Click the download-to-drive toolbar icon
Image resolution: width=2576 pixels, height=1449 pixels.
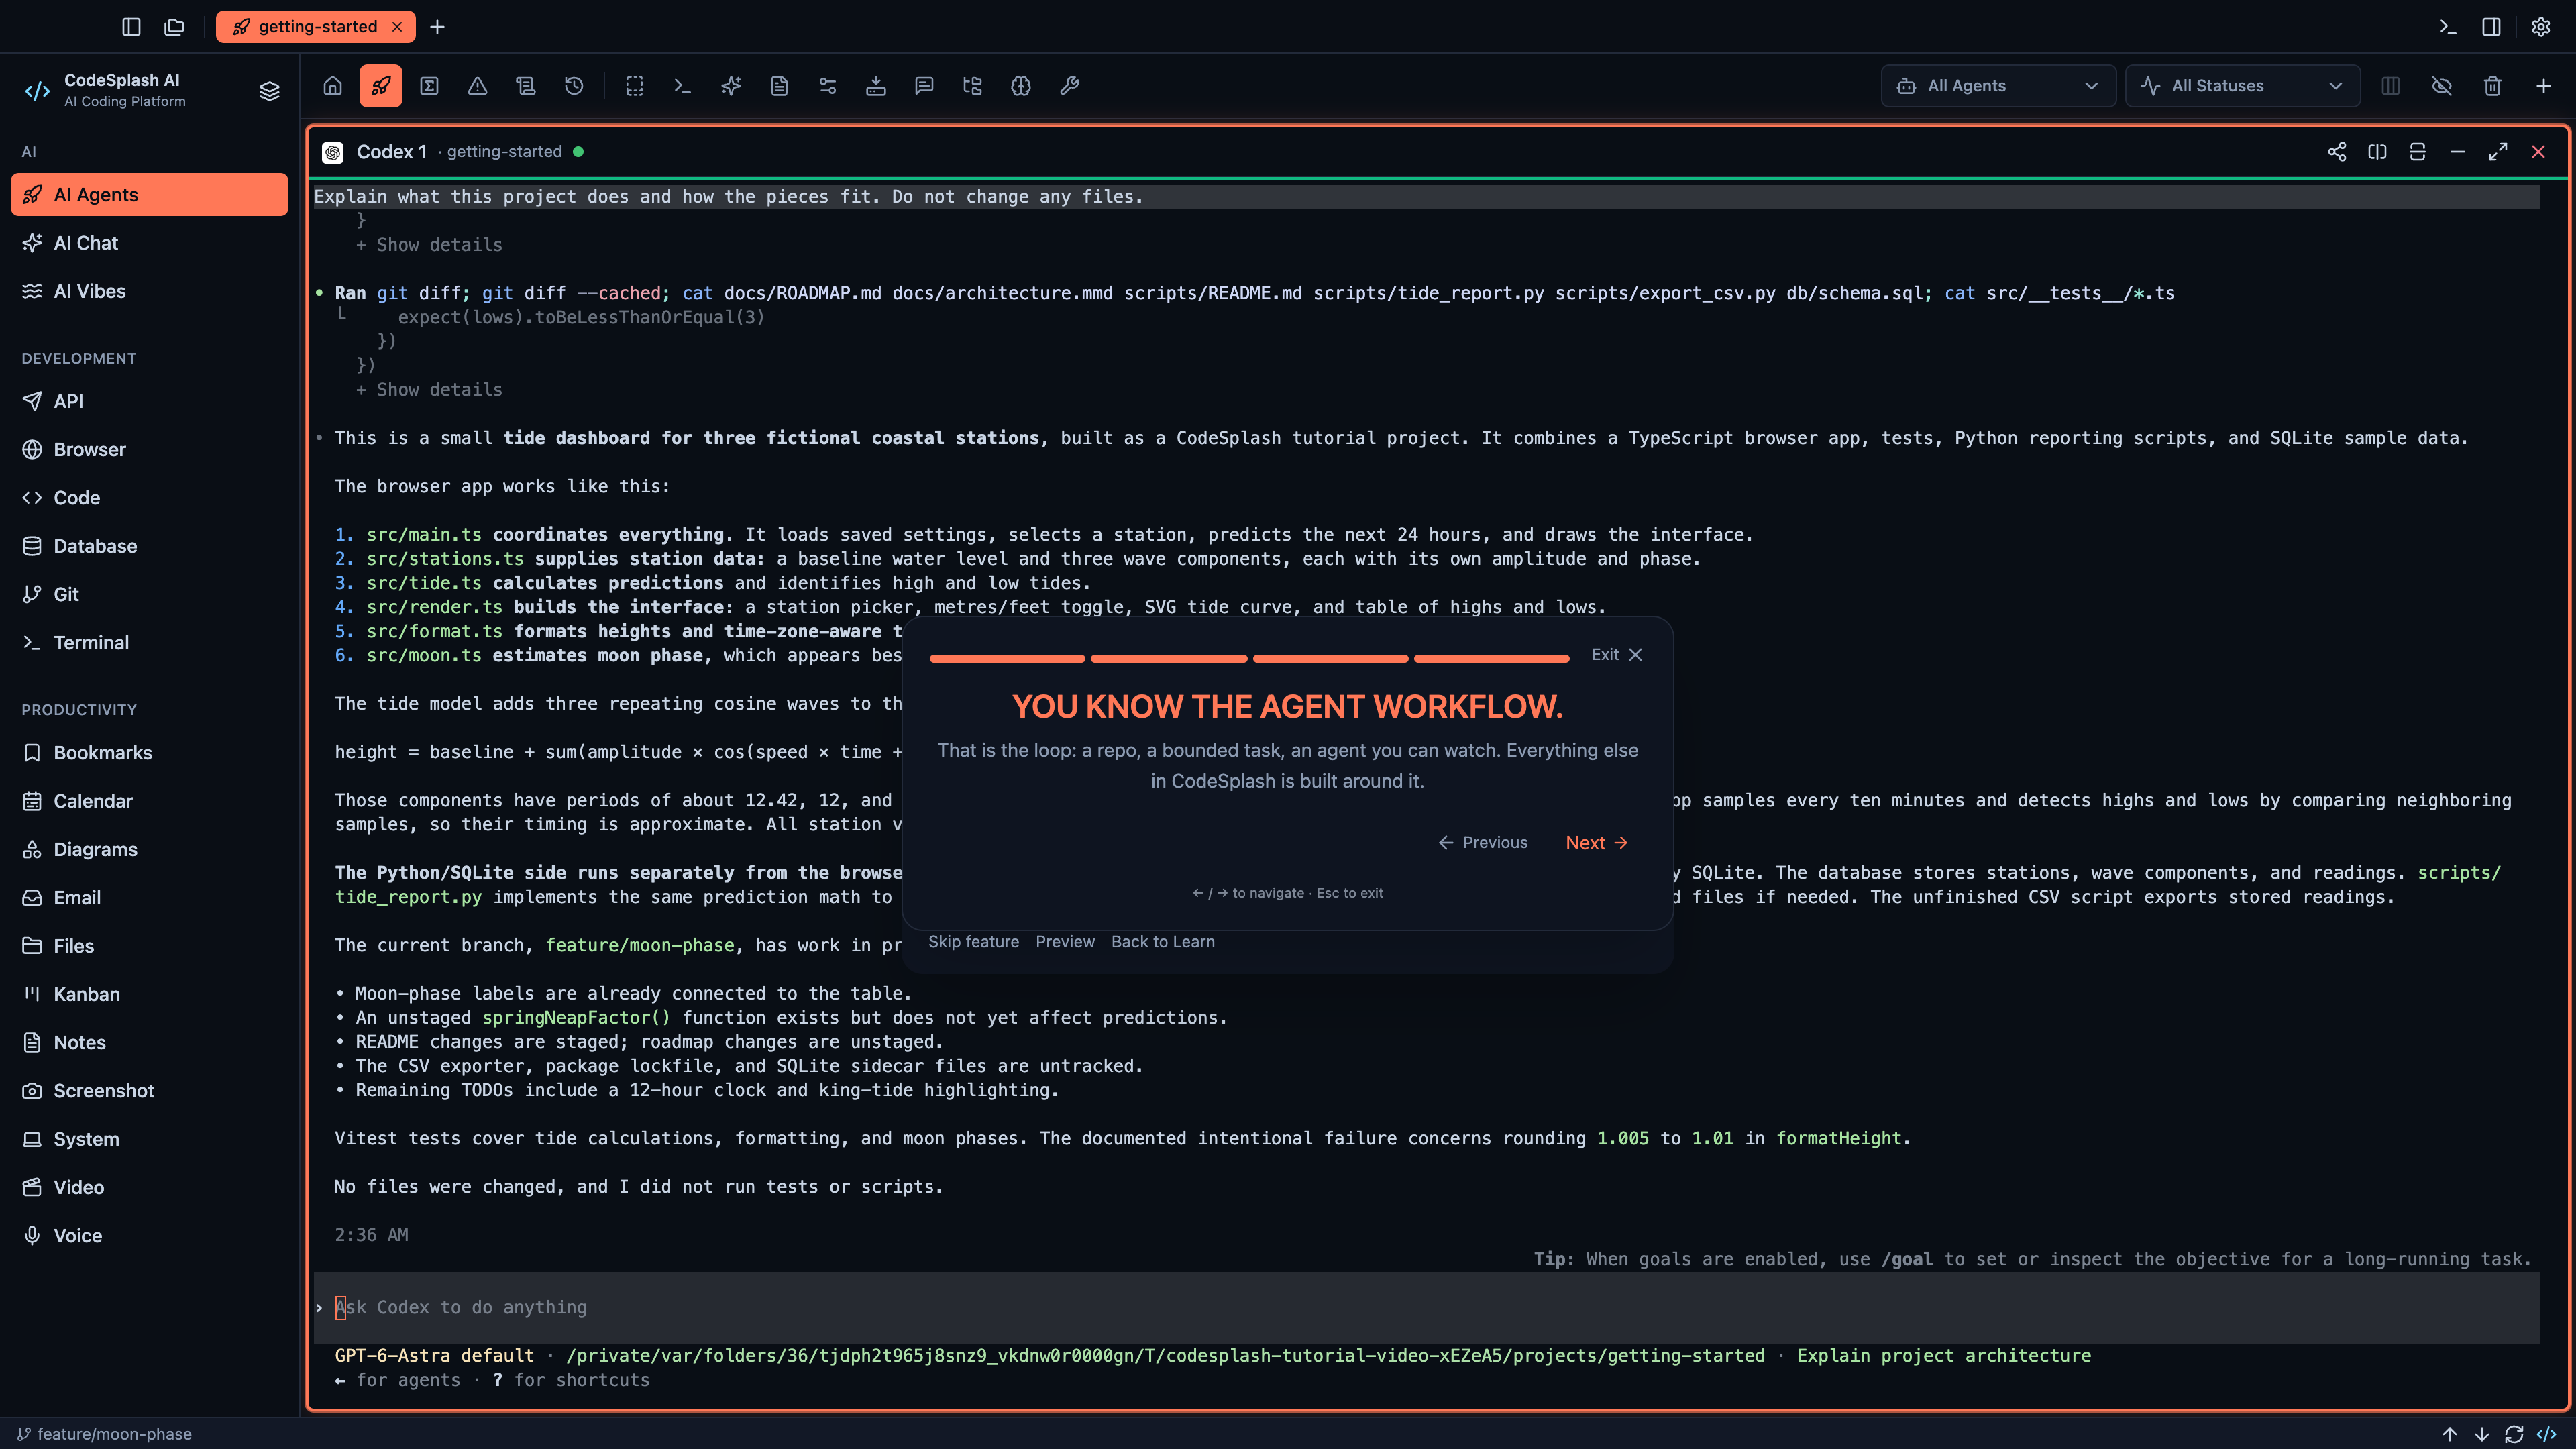(x=876, y=86)
